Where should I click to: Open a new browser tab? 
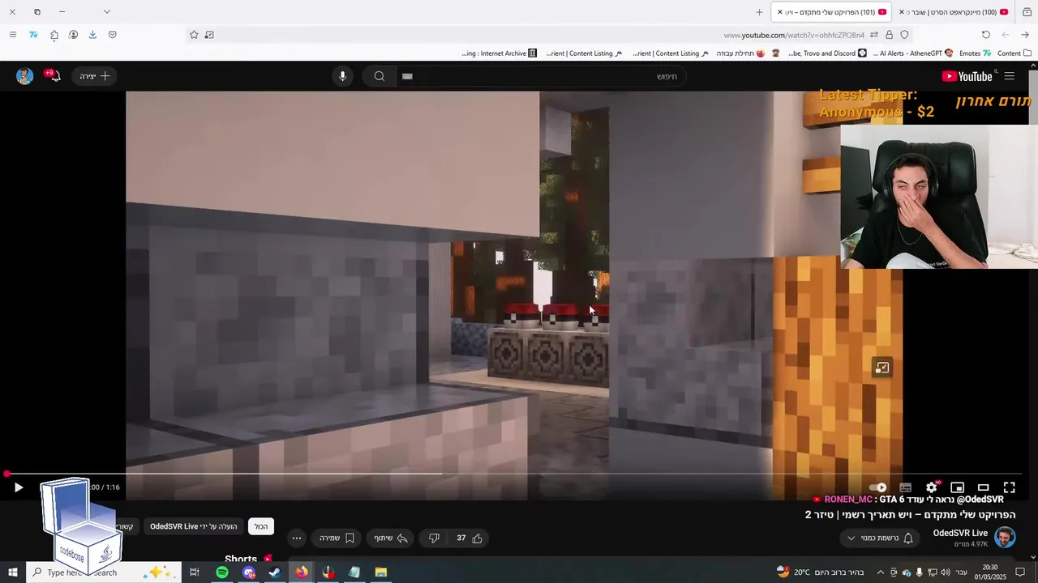pyautogui.click(x=759, y=12)
